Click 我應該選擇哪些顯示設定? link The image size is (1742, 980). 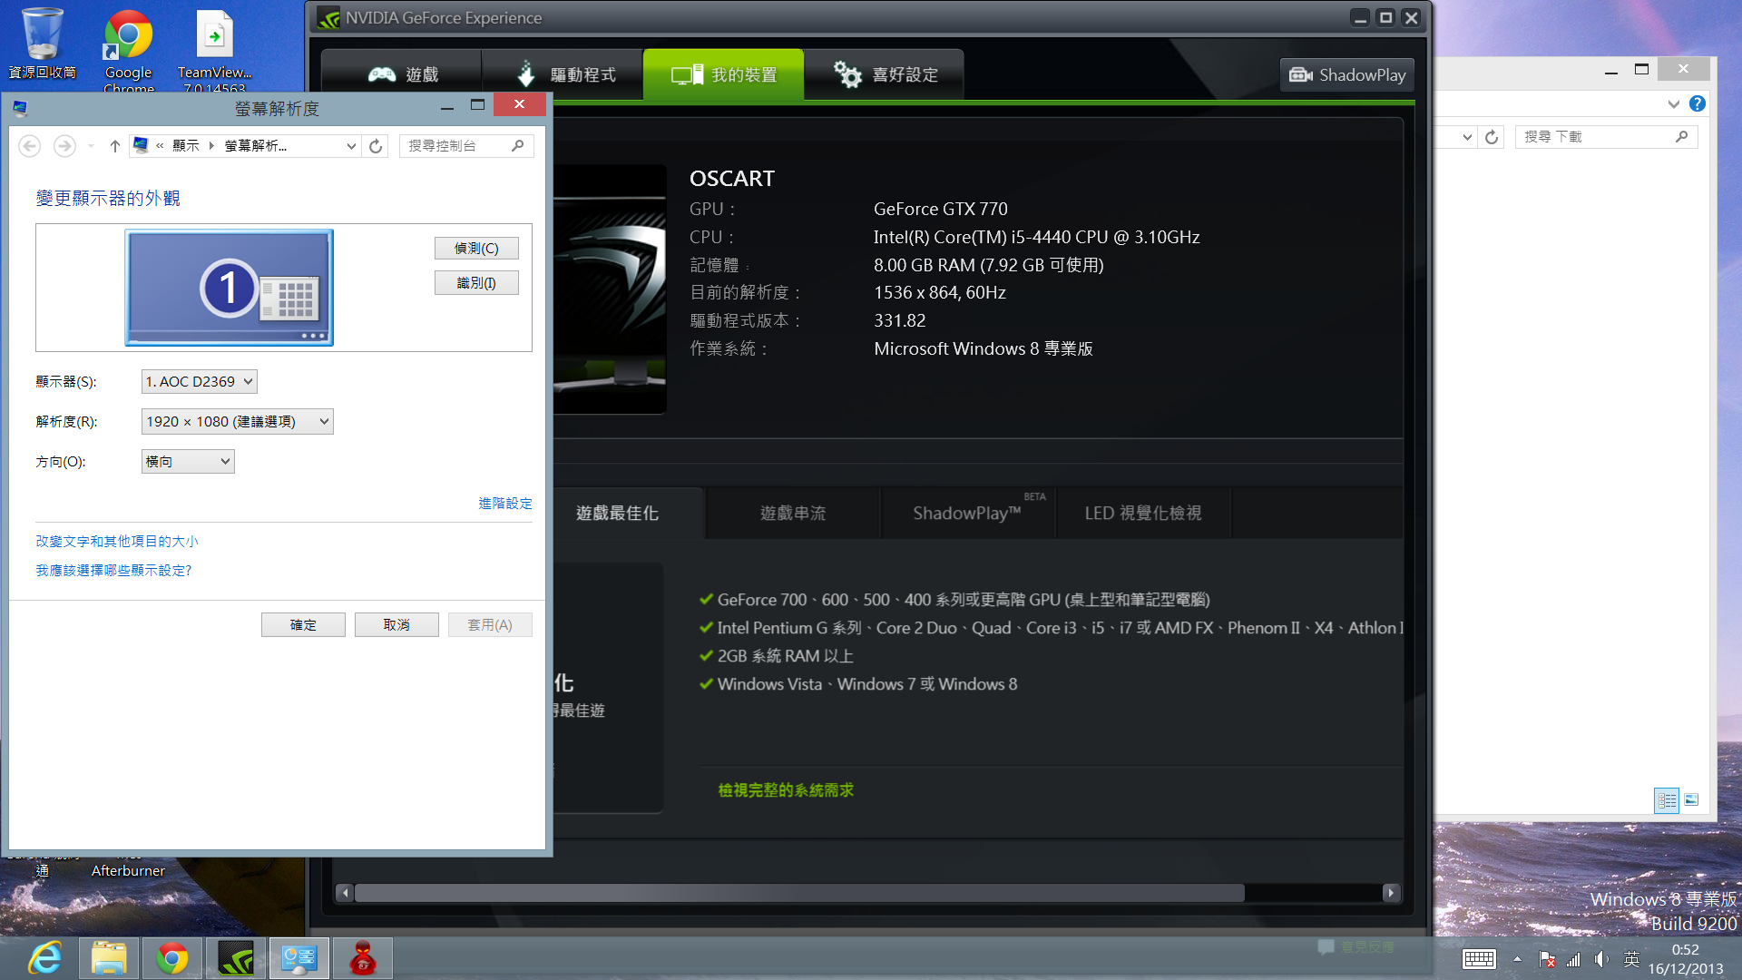point(113,571)
